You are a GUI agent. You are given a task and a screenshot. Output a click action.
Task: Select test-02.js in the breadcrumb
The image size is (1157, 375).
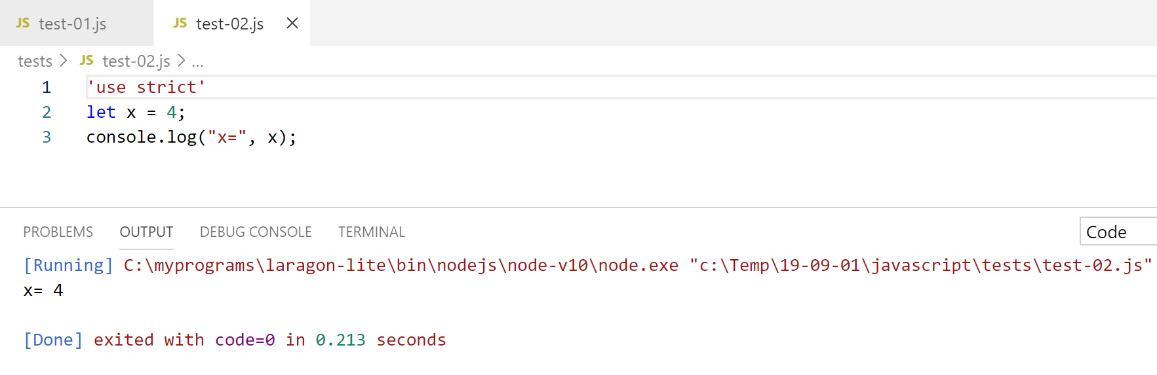pos(136,61)
